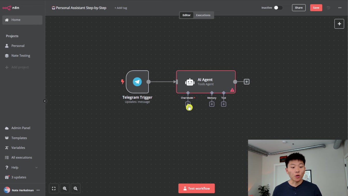Screen dimensions: 348x196
Task: Click the Variables icon
Action: point(7,148)
